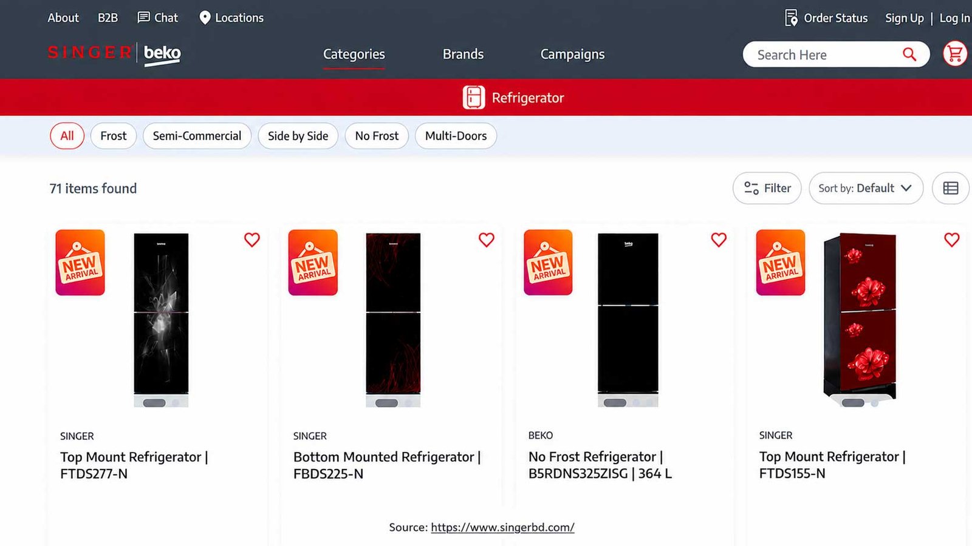The height and width of the screenshot is (546, 972).
Task: Click the '71 items found' text
Action: [x=93, y=189]
